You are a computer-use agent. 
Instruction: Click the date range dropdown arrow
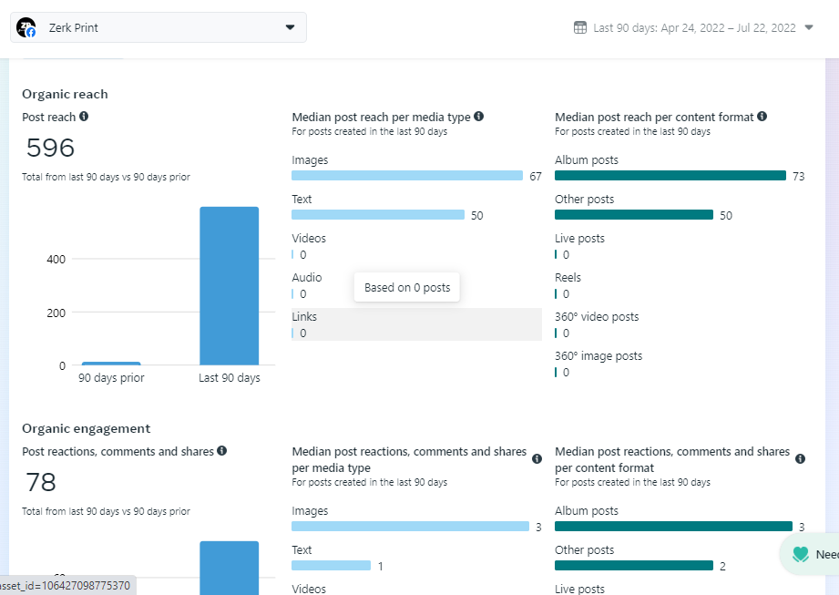pyautogui.click(x=809, y=27)
